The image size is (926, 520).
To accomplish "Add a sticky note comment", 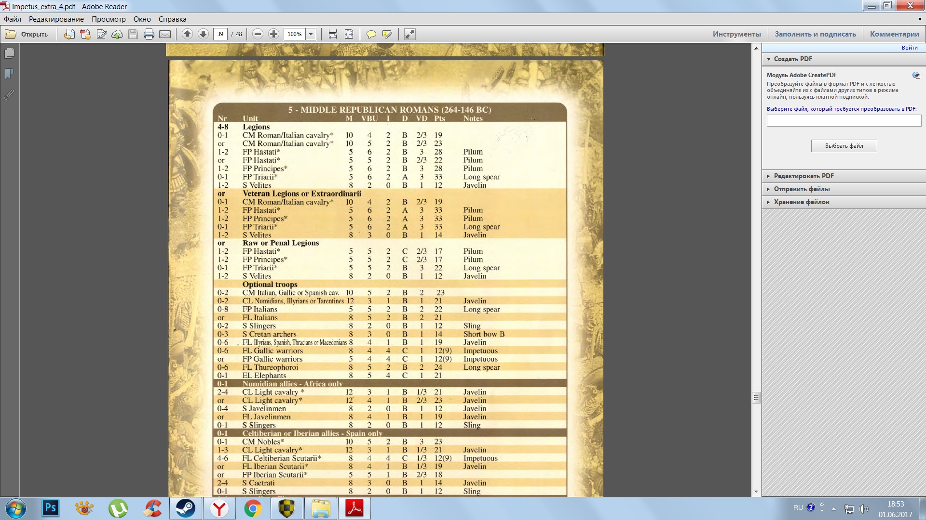I will pos(371,34).
